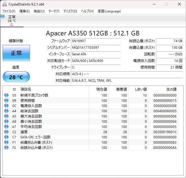Click the drive letter field C:

[95, 67]
